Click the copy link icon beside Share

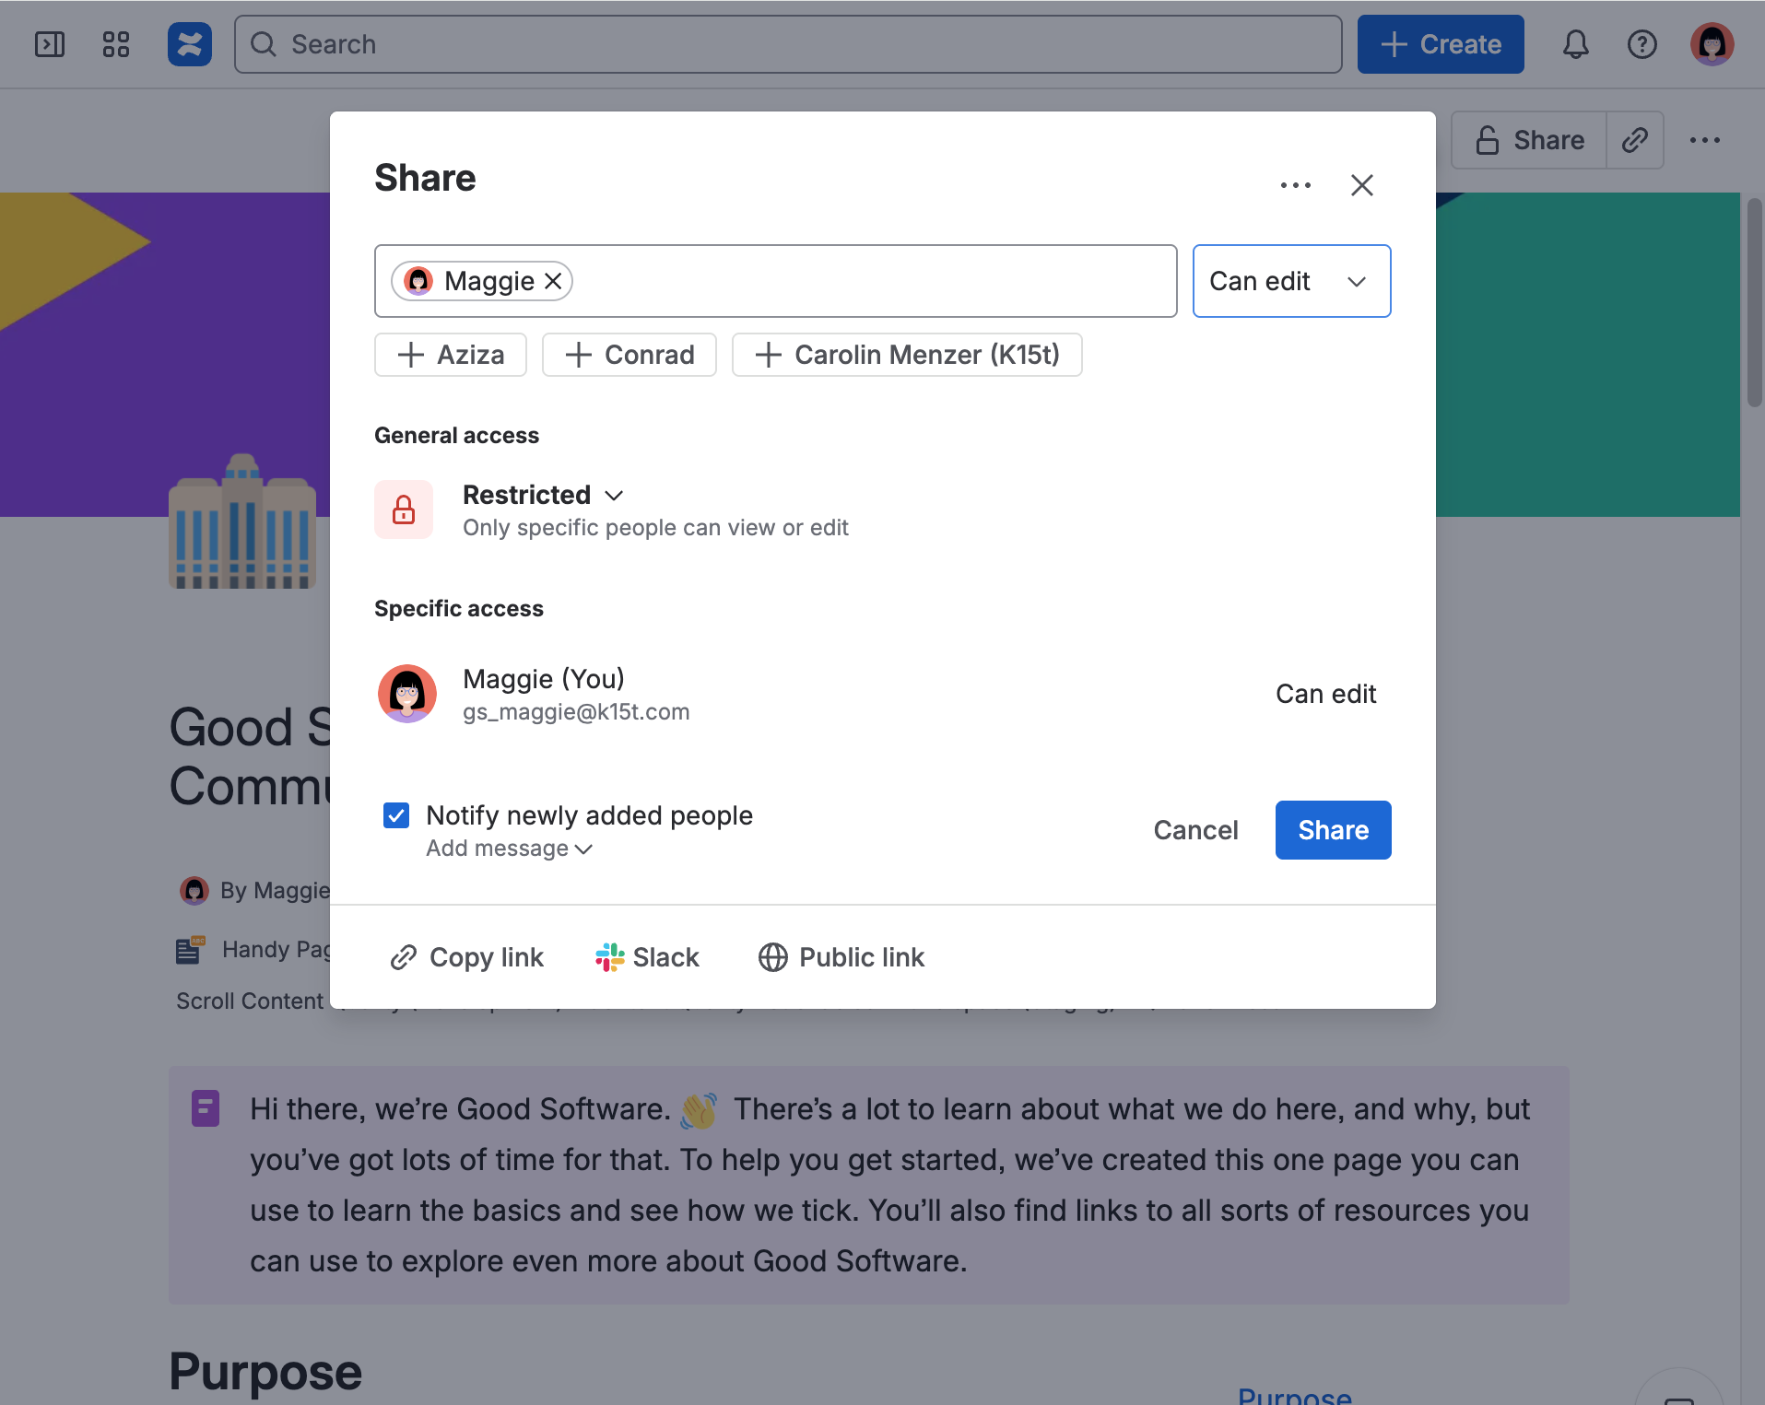(1634, 140)
